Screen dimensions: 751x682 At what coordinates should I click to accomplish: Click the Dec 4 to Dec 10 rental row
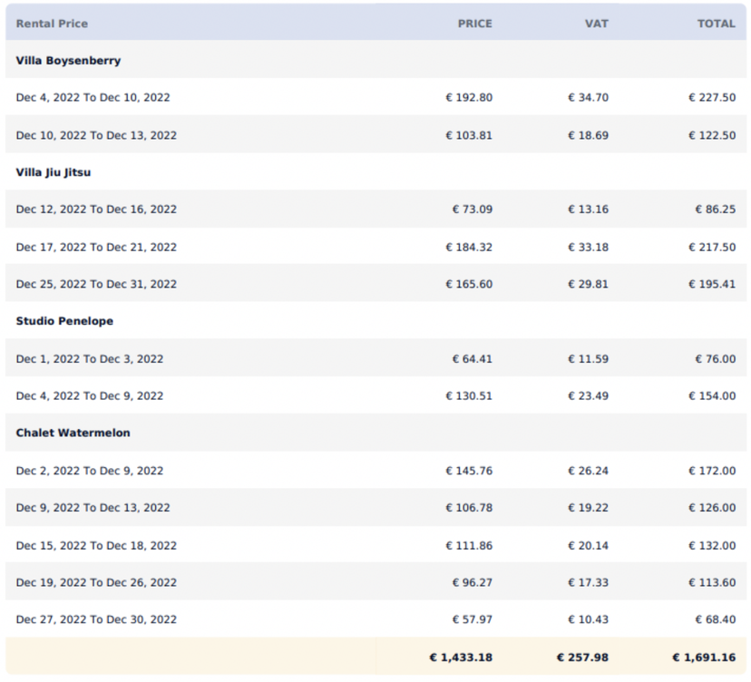pyautogui.click(x=93, y=97)
